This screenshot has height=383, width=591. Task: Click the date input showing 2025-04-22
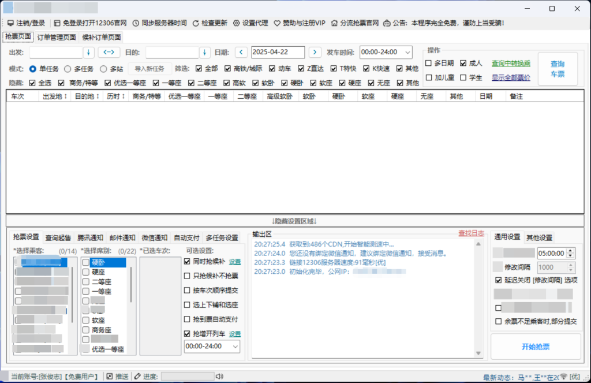(x=278, y=52)
